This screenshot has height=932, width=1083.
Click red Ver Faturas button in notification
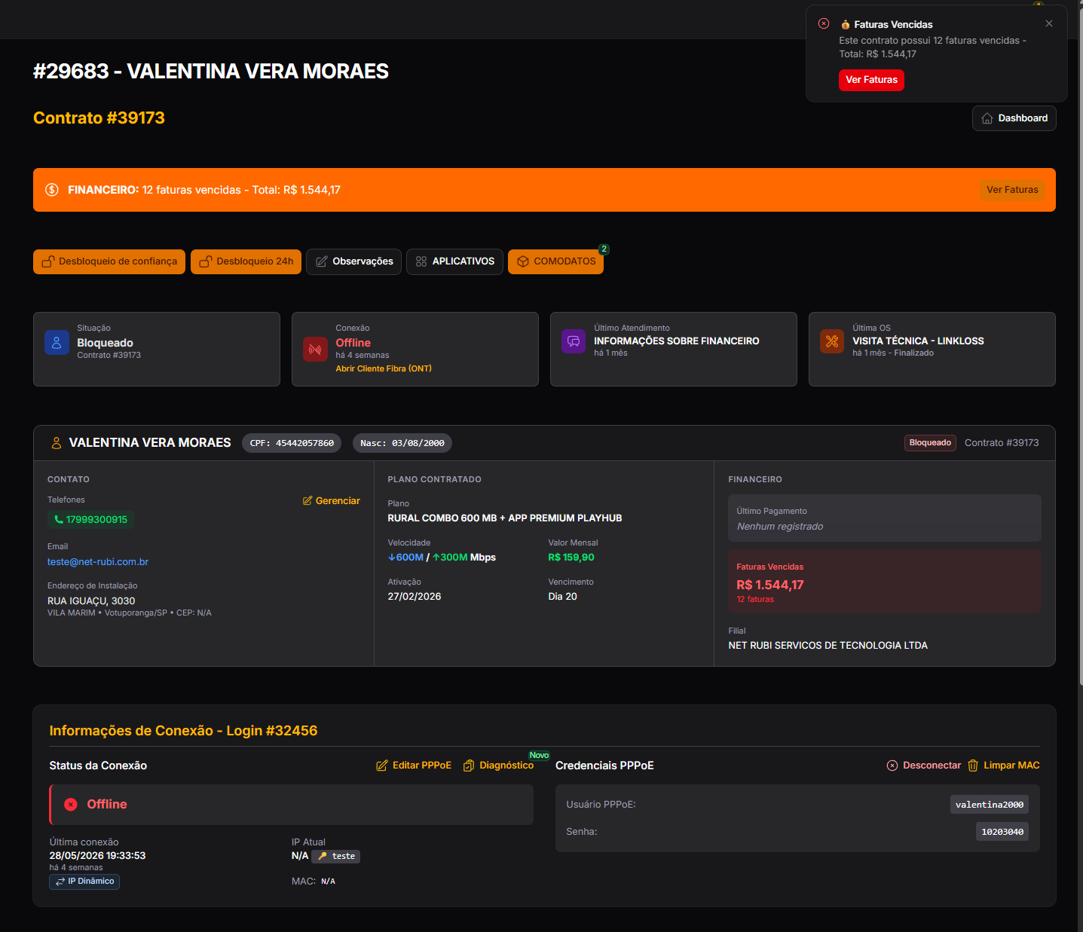pos(871,80)
